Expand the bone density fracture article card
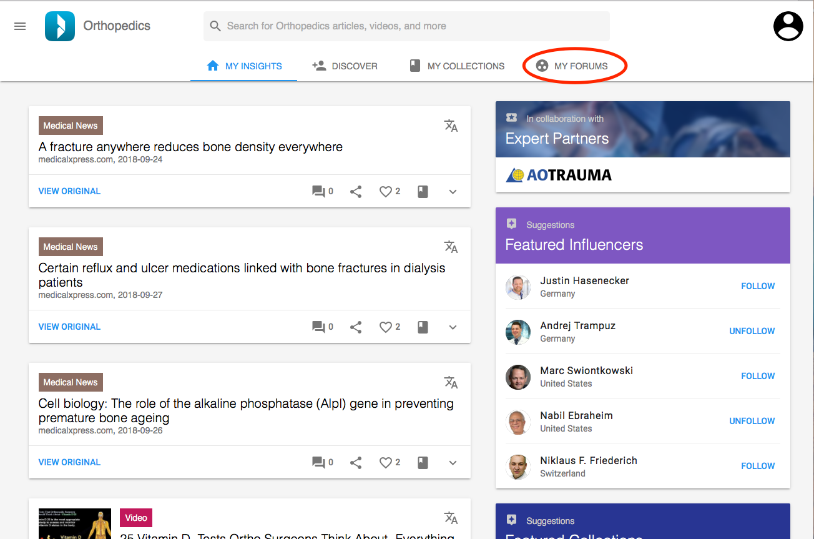The image size is (814, 539). (453, 192)
